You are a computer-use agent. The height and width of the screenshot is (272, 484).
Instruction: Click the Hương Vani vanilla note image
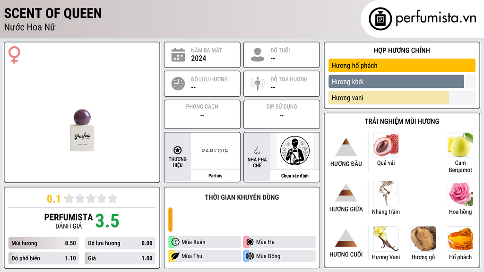click(x=386, y=238)
